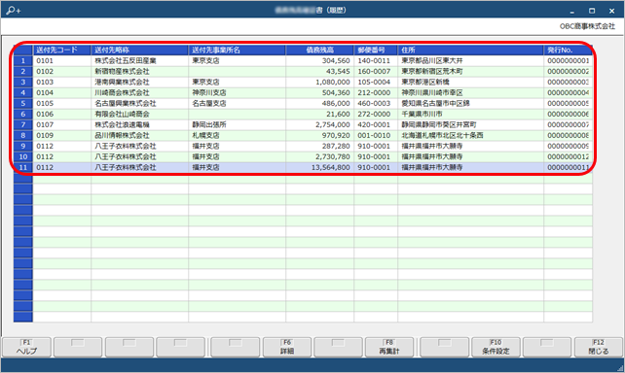Click the 送付先事業所名 column header
The width and height of the screenshot is (625, 373).
(x=237, y=51)
